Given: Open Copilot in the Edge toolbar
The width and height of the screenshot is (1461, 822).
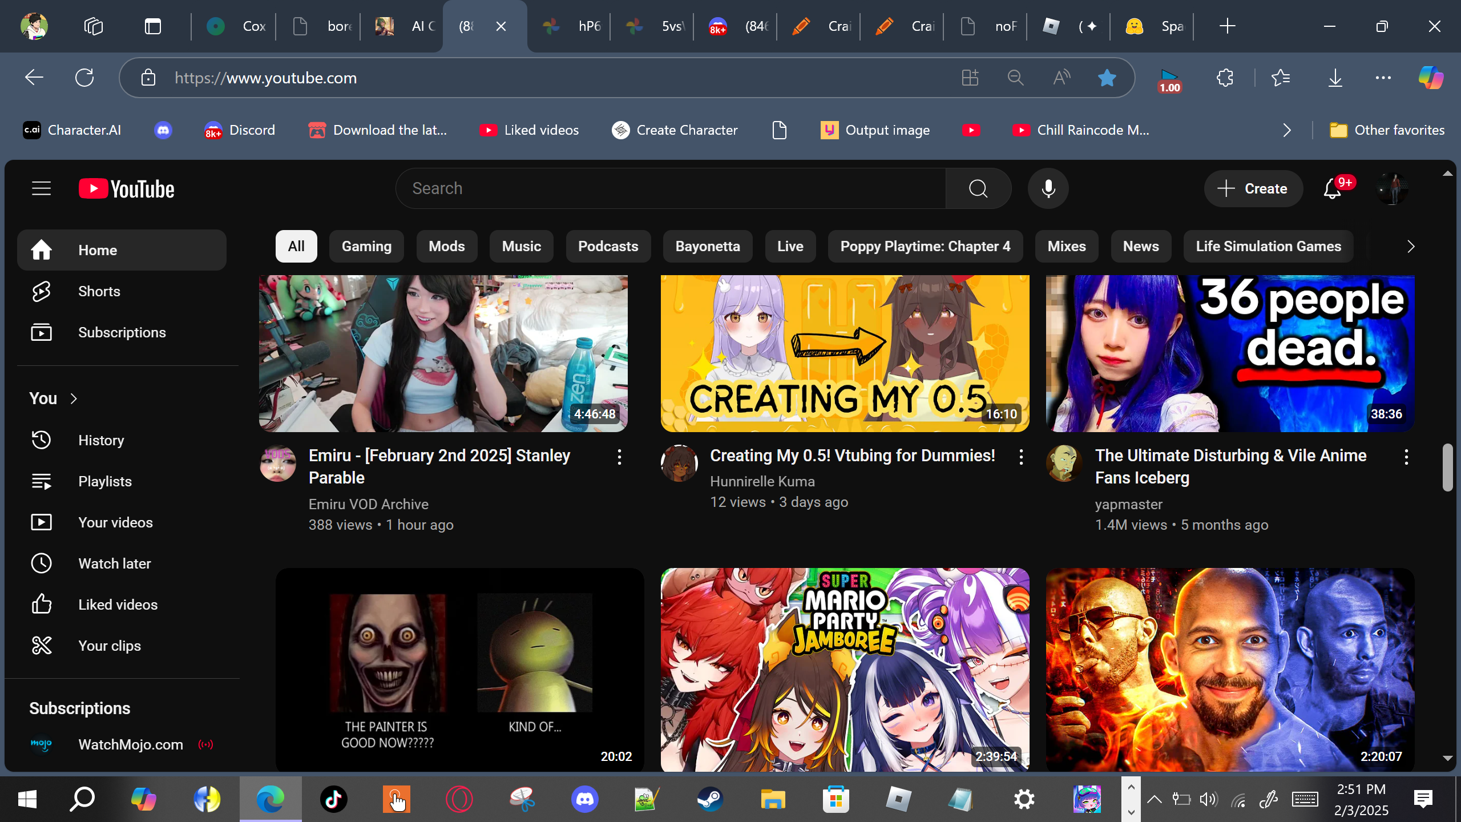Looking at the screenshot, I should pyautogui.click(x=1431, y=78).
